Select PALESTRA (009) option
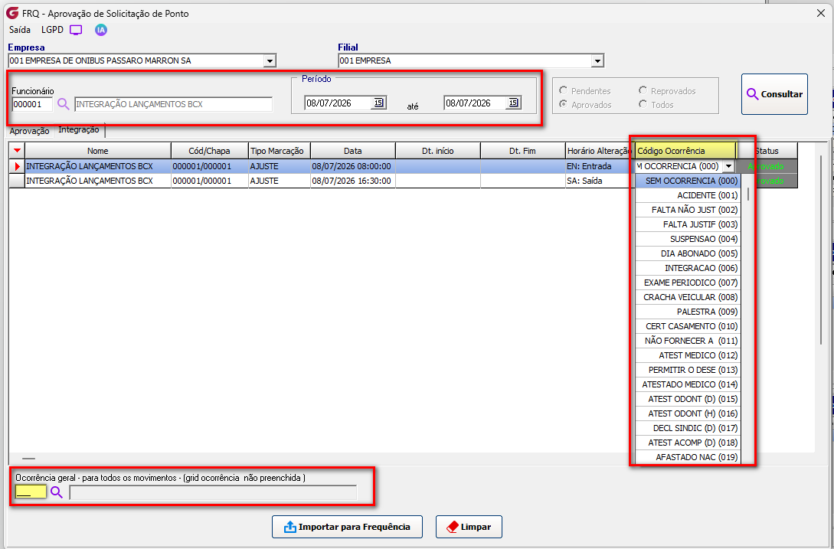834x549 pixels. coord(688,312)
